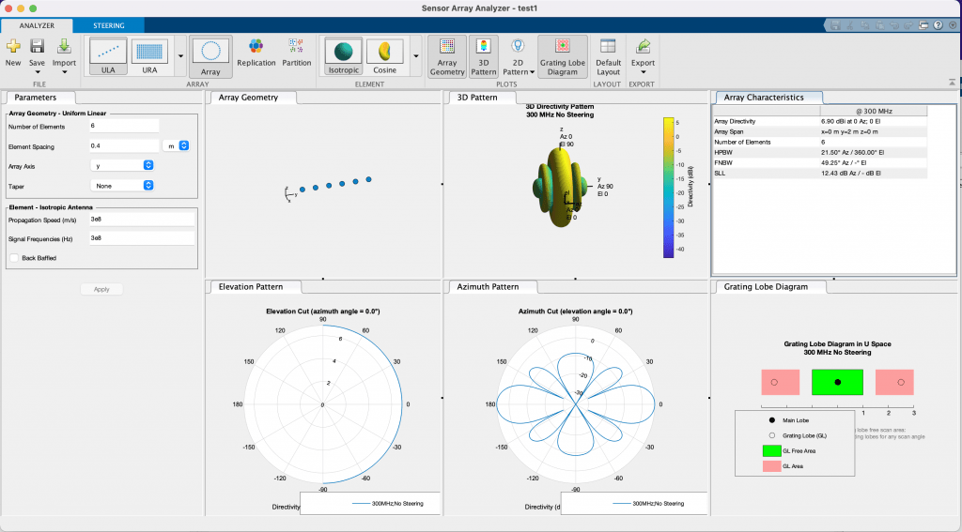The width and height of the screenshot is (962, 532).
Task: Click the Signal Frequencies field
Action: point(142,238)
